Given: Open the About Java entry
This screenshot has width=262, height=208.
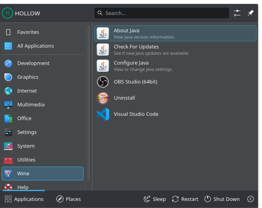Looking at the screenshot, I should click(175, 33).
